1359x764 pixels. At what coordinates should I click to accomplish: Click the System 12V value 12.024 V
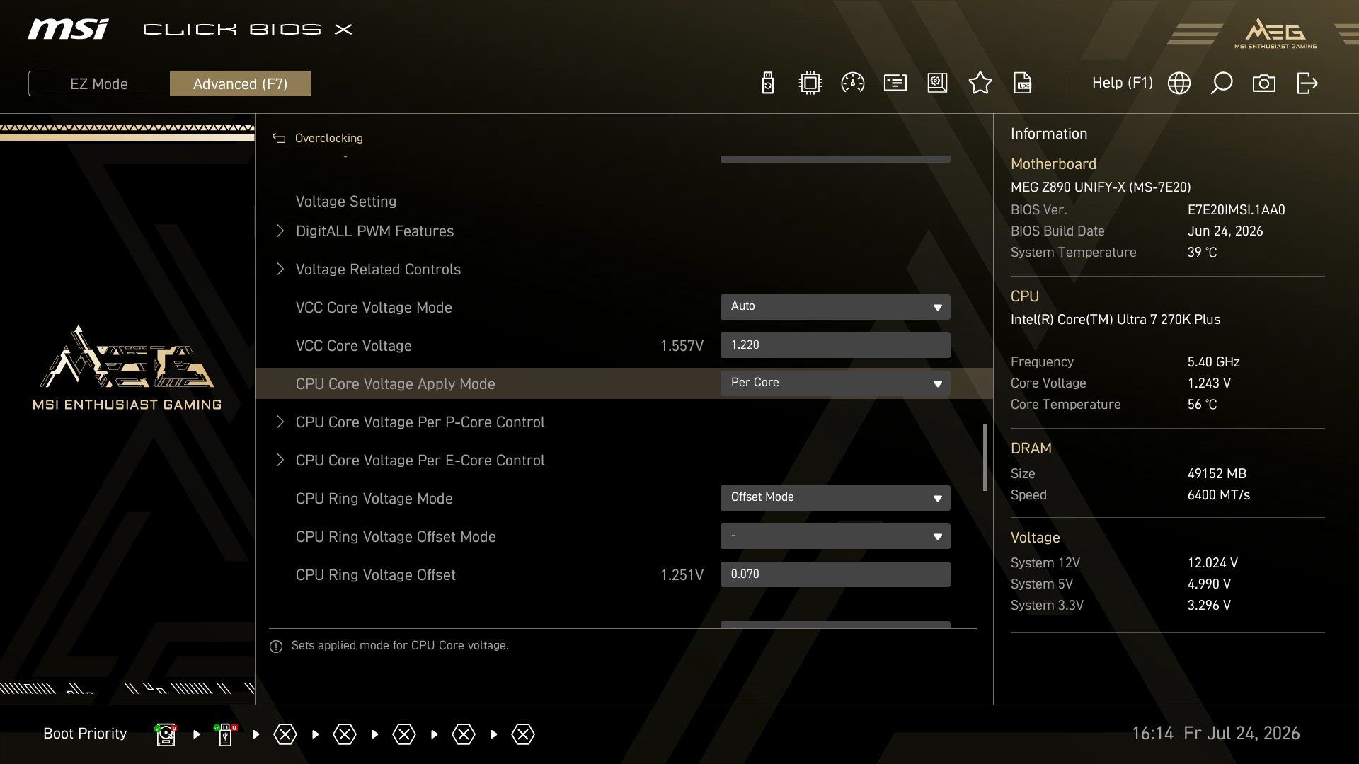(x=1212, y=563)
